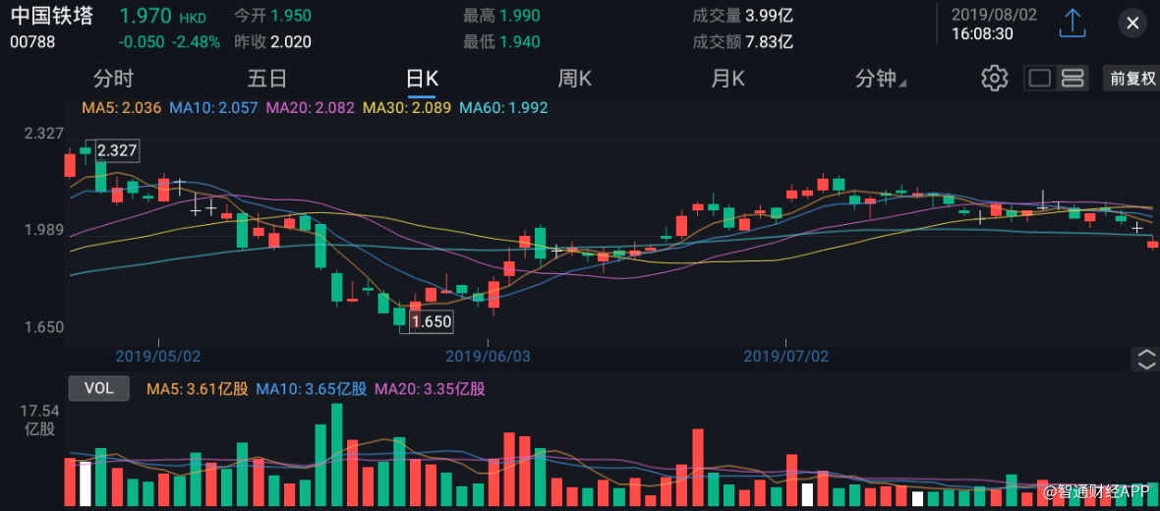Switch to split two-pane chart layout
Screen dimensions: 1160x511
pyautogui.click(x=1073, y=79)
